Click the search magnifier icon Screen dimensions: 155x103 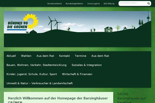[149, 3]
